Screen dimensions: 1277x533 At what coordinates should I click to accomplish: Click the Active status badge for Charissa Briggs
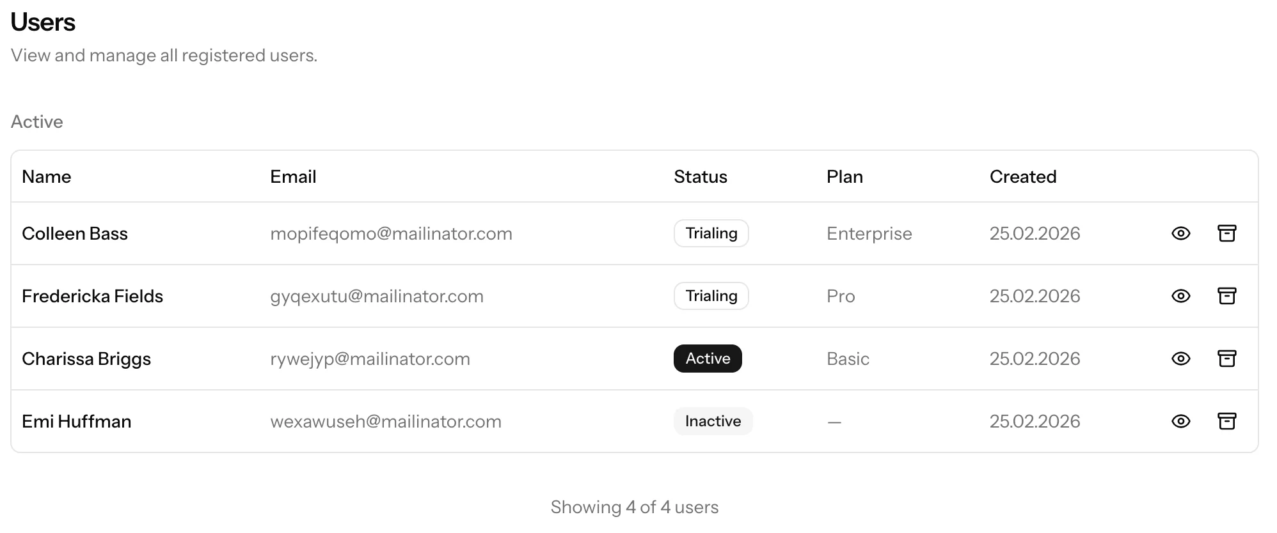(x=708, y=359)
